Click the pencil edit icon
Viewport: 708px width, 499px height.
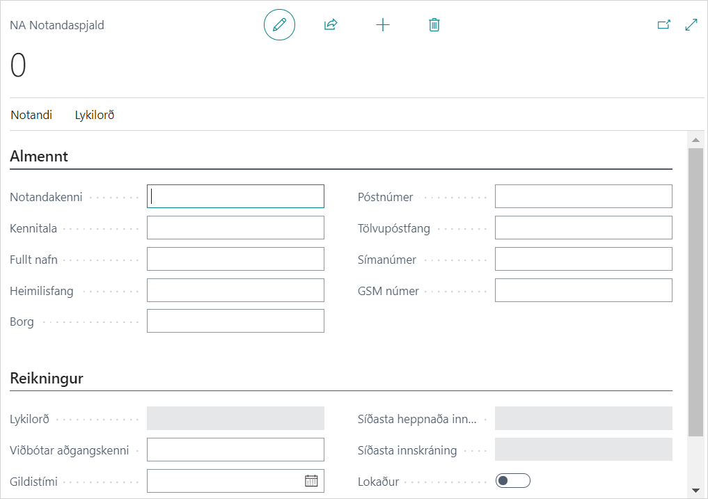point(279,25)
